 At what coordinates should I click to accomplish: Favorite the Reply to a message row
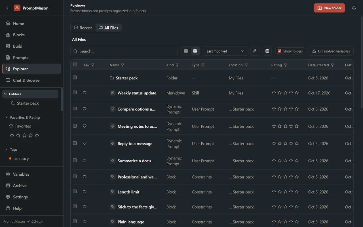85,143
